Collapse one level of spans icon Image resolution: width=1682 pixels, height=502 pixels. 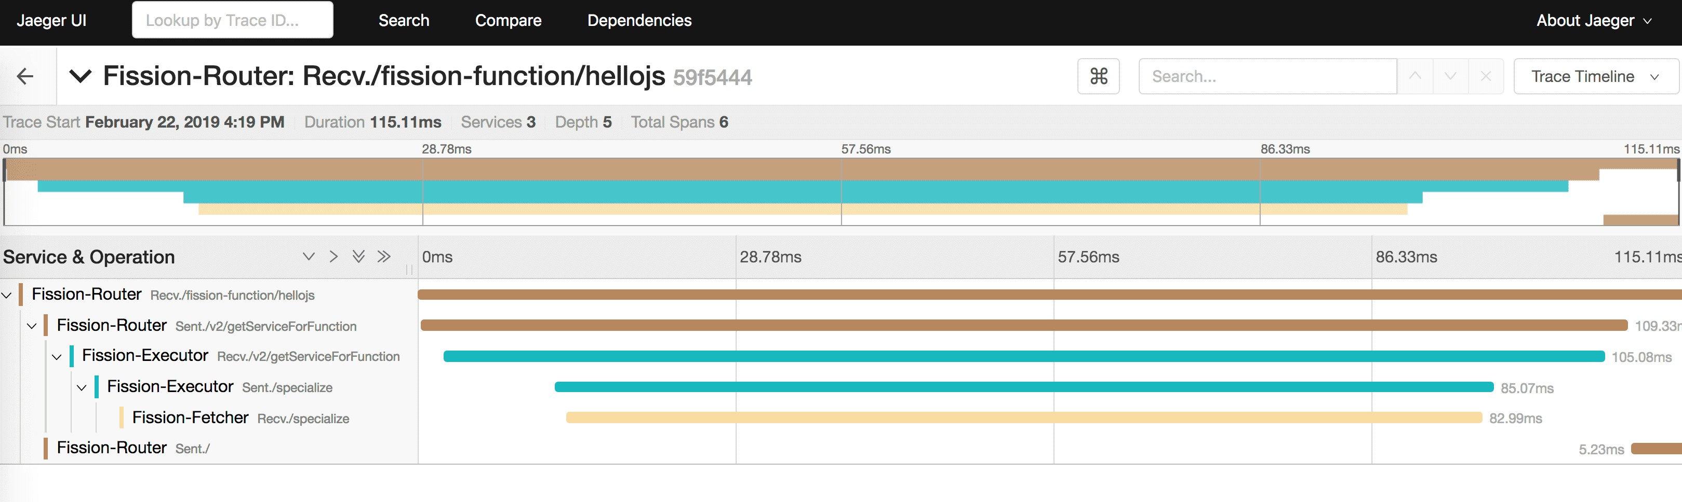tap(333, 256)
